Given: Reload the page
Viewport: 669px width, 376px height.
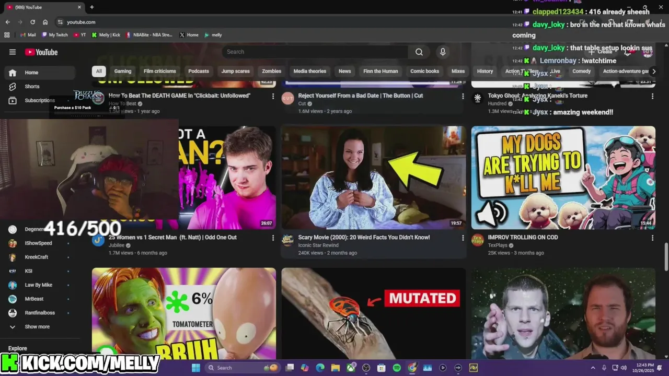Looking at the screenshot, I should (32, 22).
